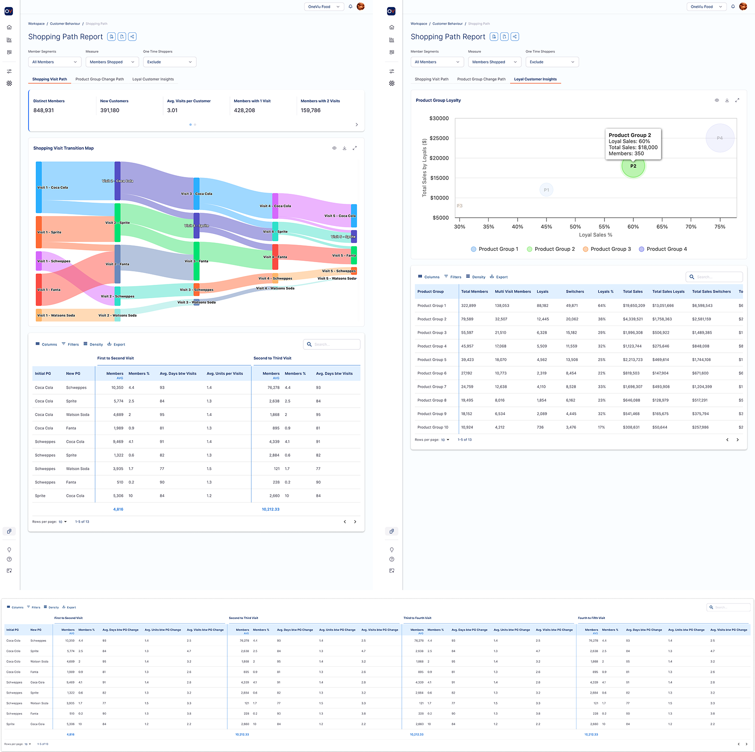Open Measure dropdown above the Shopping Visit Transition Map

[112, 62]
